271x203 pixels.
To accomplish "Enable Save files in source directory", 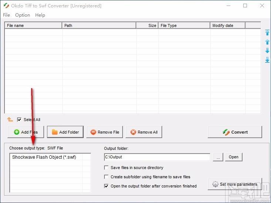I will 106,168.
